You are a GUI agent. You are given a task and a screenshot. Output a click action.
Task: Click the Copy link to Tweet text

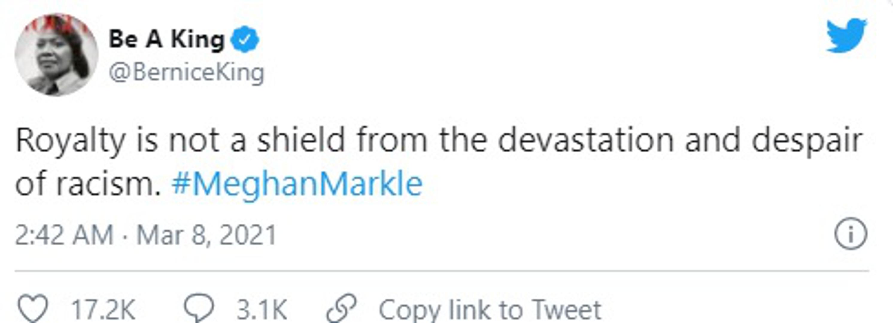[x=490, y=310]
